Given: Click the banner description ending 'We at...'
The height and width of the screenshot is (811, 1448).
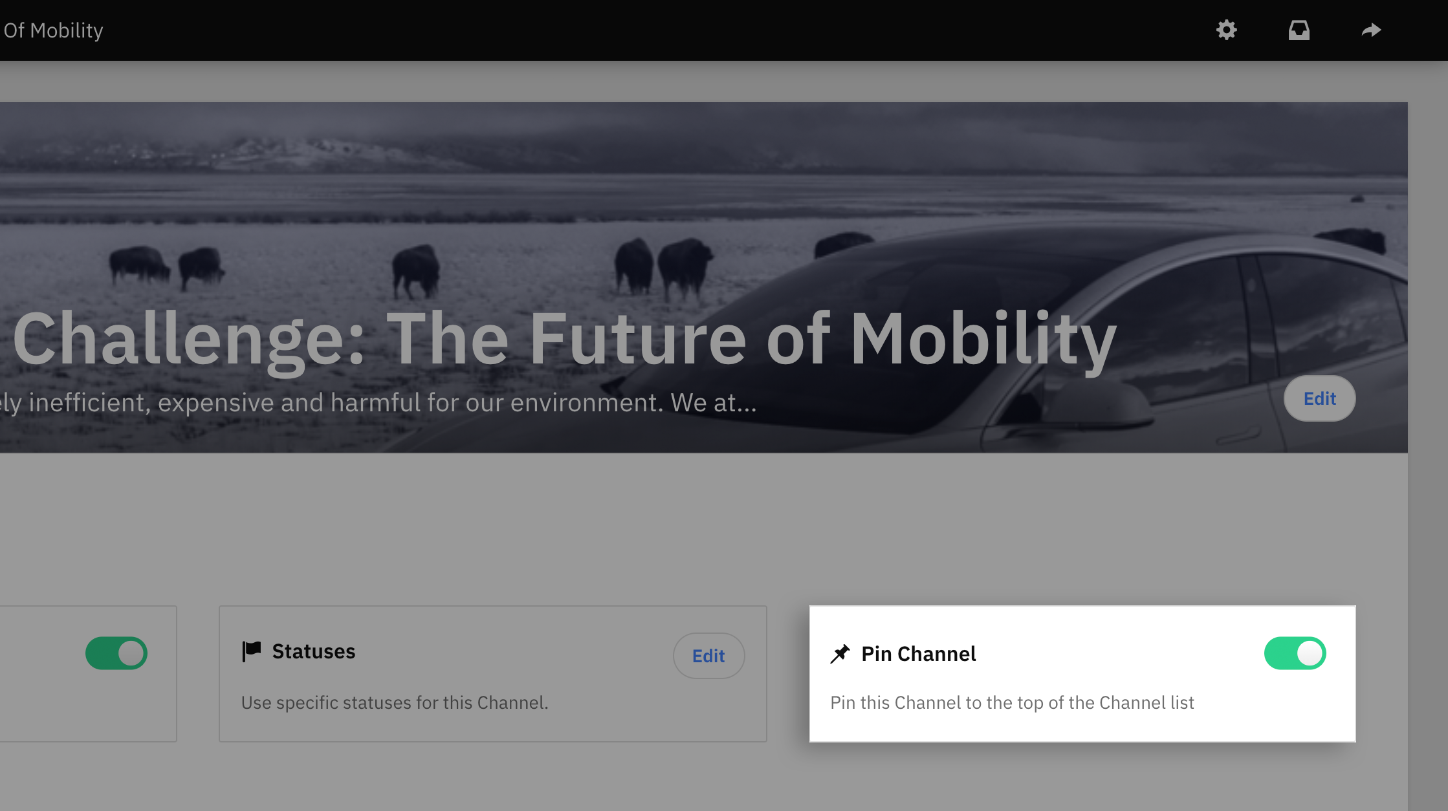Looking at the screenshot, I should [x=378, y=402].
